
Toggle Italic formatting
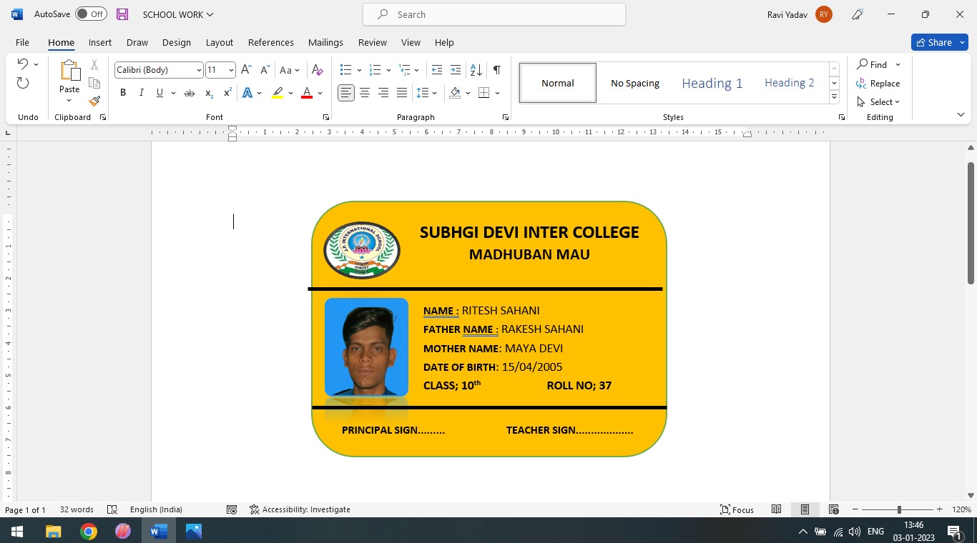pyautogui.click(x=141, y=93)
